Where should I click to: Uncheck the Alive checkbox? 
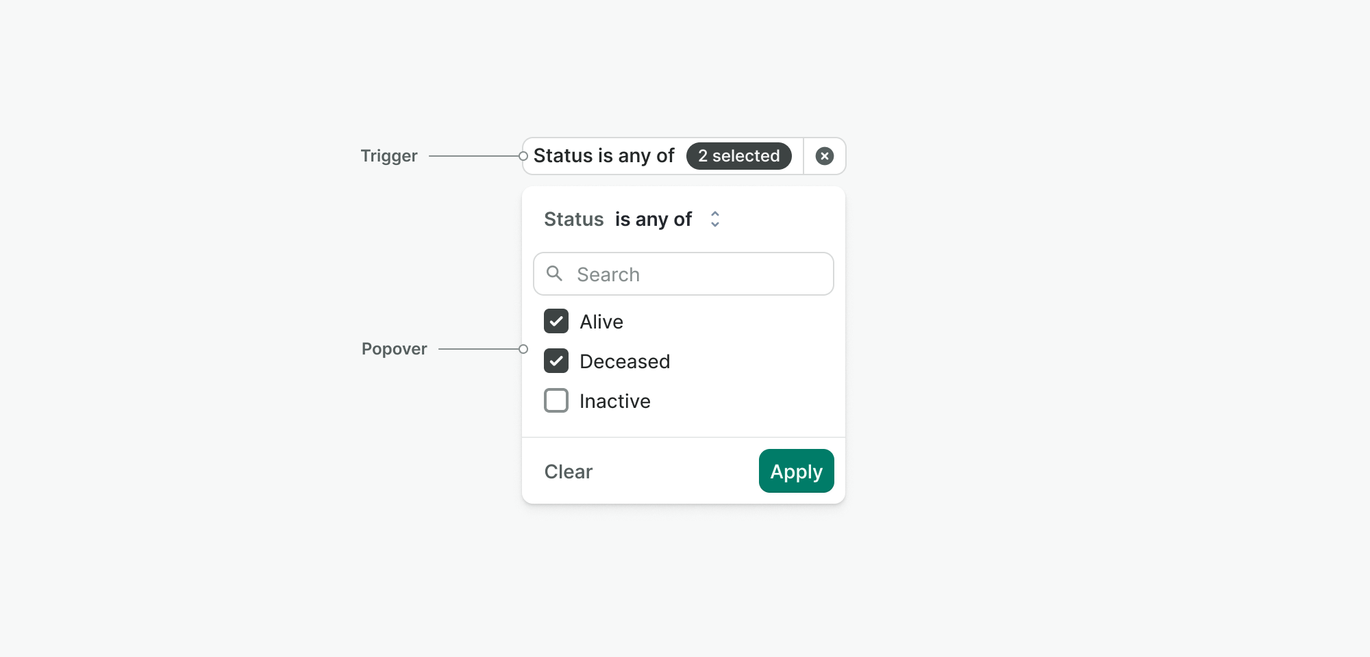pos(556,321)
